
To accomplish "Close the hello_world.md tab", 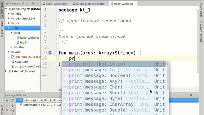I will point(69,4).
